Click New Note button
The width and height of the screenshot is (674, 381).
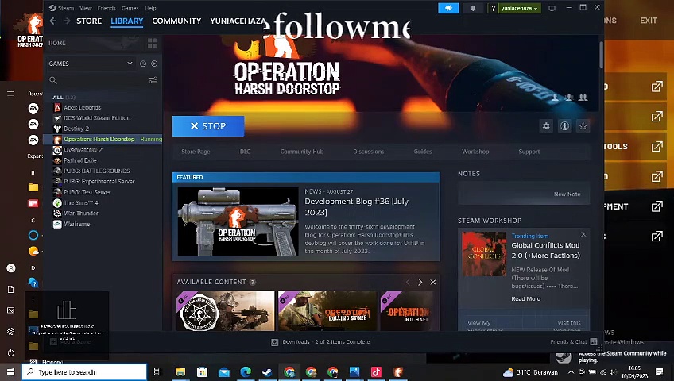(567, 194)
